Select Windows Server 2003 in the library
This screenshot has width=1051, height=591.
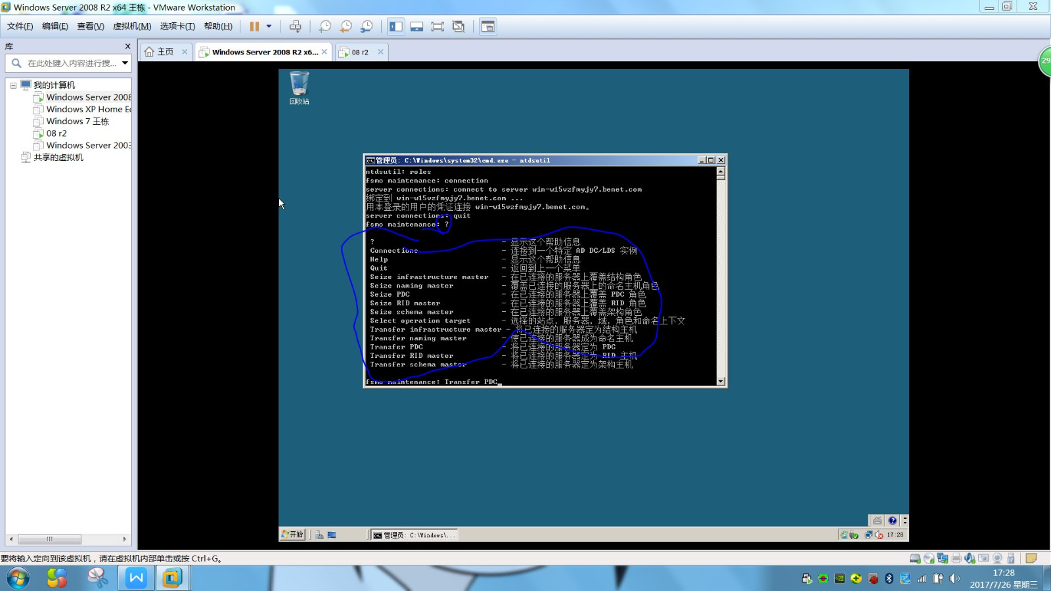(x=82, y=145)
